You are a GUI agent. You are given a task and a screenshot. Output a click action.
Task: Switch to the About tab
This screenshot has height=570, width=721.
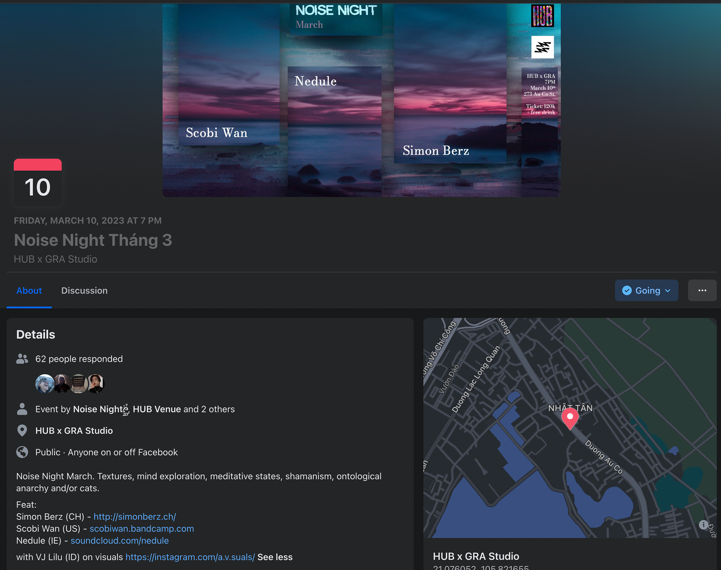click(29, 291)
